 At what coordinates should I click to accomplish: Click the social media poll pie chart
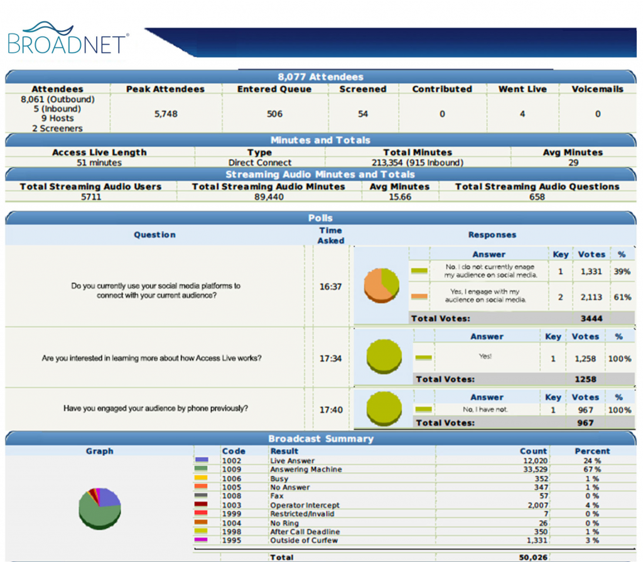pos(381,285)
